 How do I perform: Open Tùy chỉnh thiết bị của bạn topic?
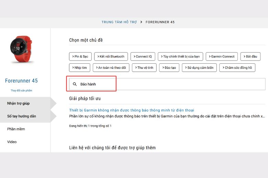pos(180,56)
